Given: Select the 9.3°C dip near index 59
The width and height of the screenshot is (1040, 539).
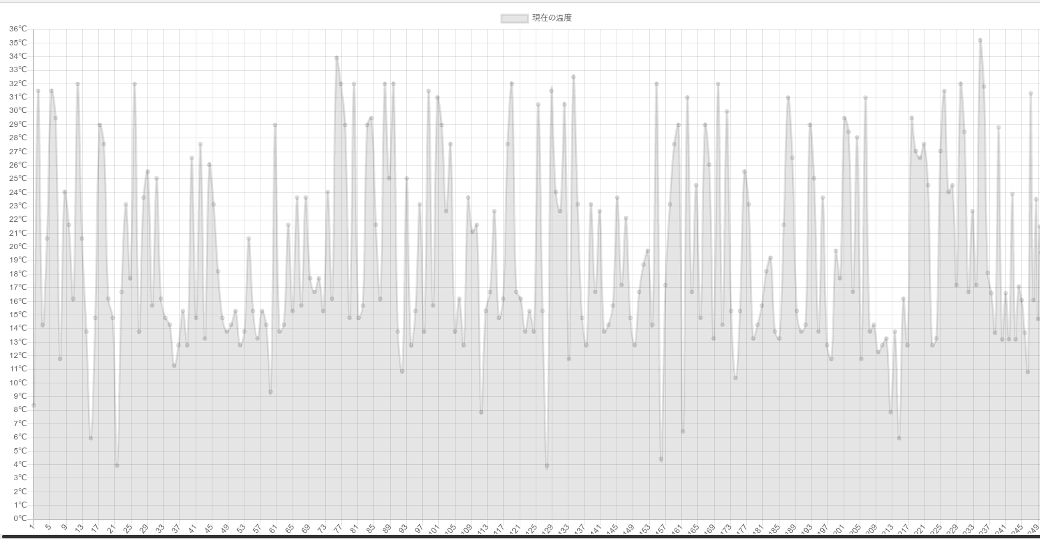Looking at the screenshot, I should pyautogui.click(x=271, y=392).
